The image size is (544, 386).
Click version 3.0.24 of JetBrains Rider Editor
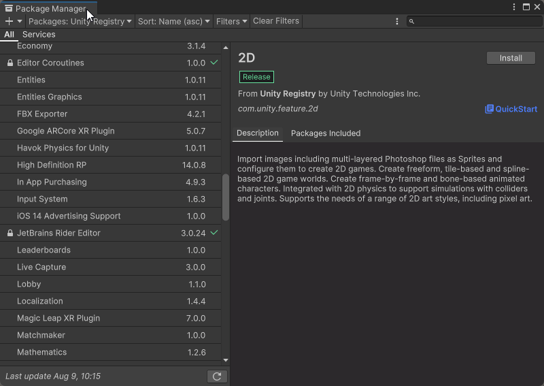(x=193, y=233)
